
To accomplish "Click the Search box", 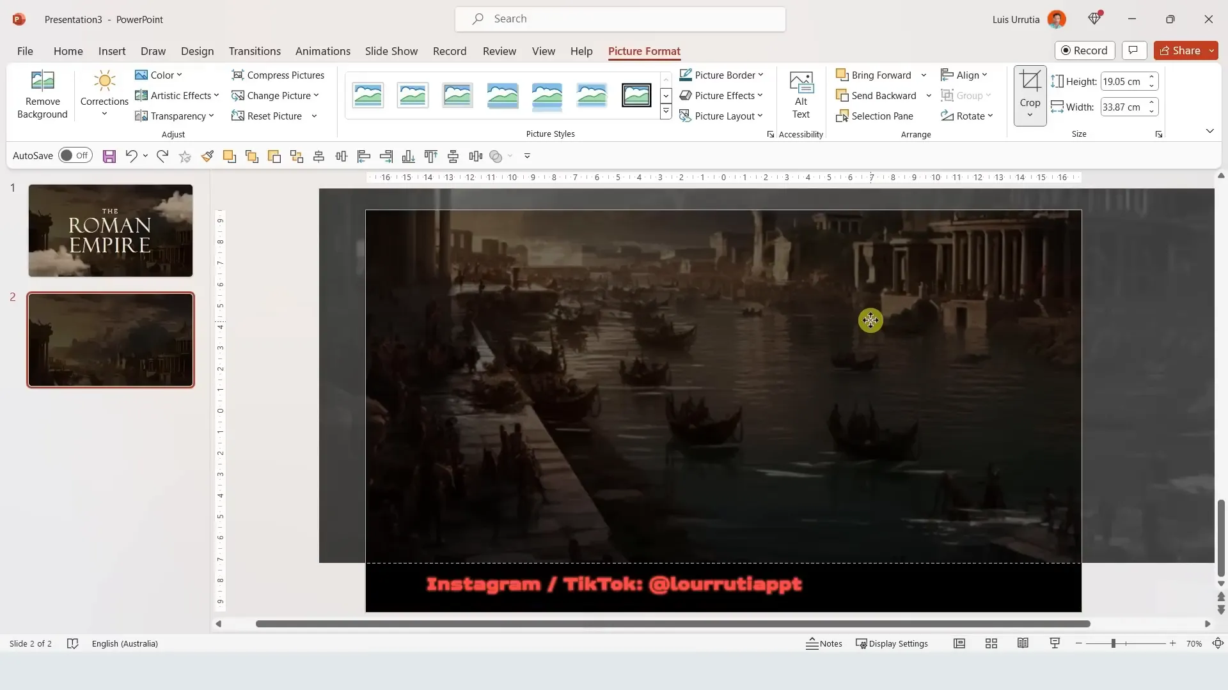I will [620, 19].
